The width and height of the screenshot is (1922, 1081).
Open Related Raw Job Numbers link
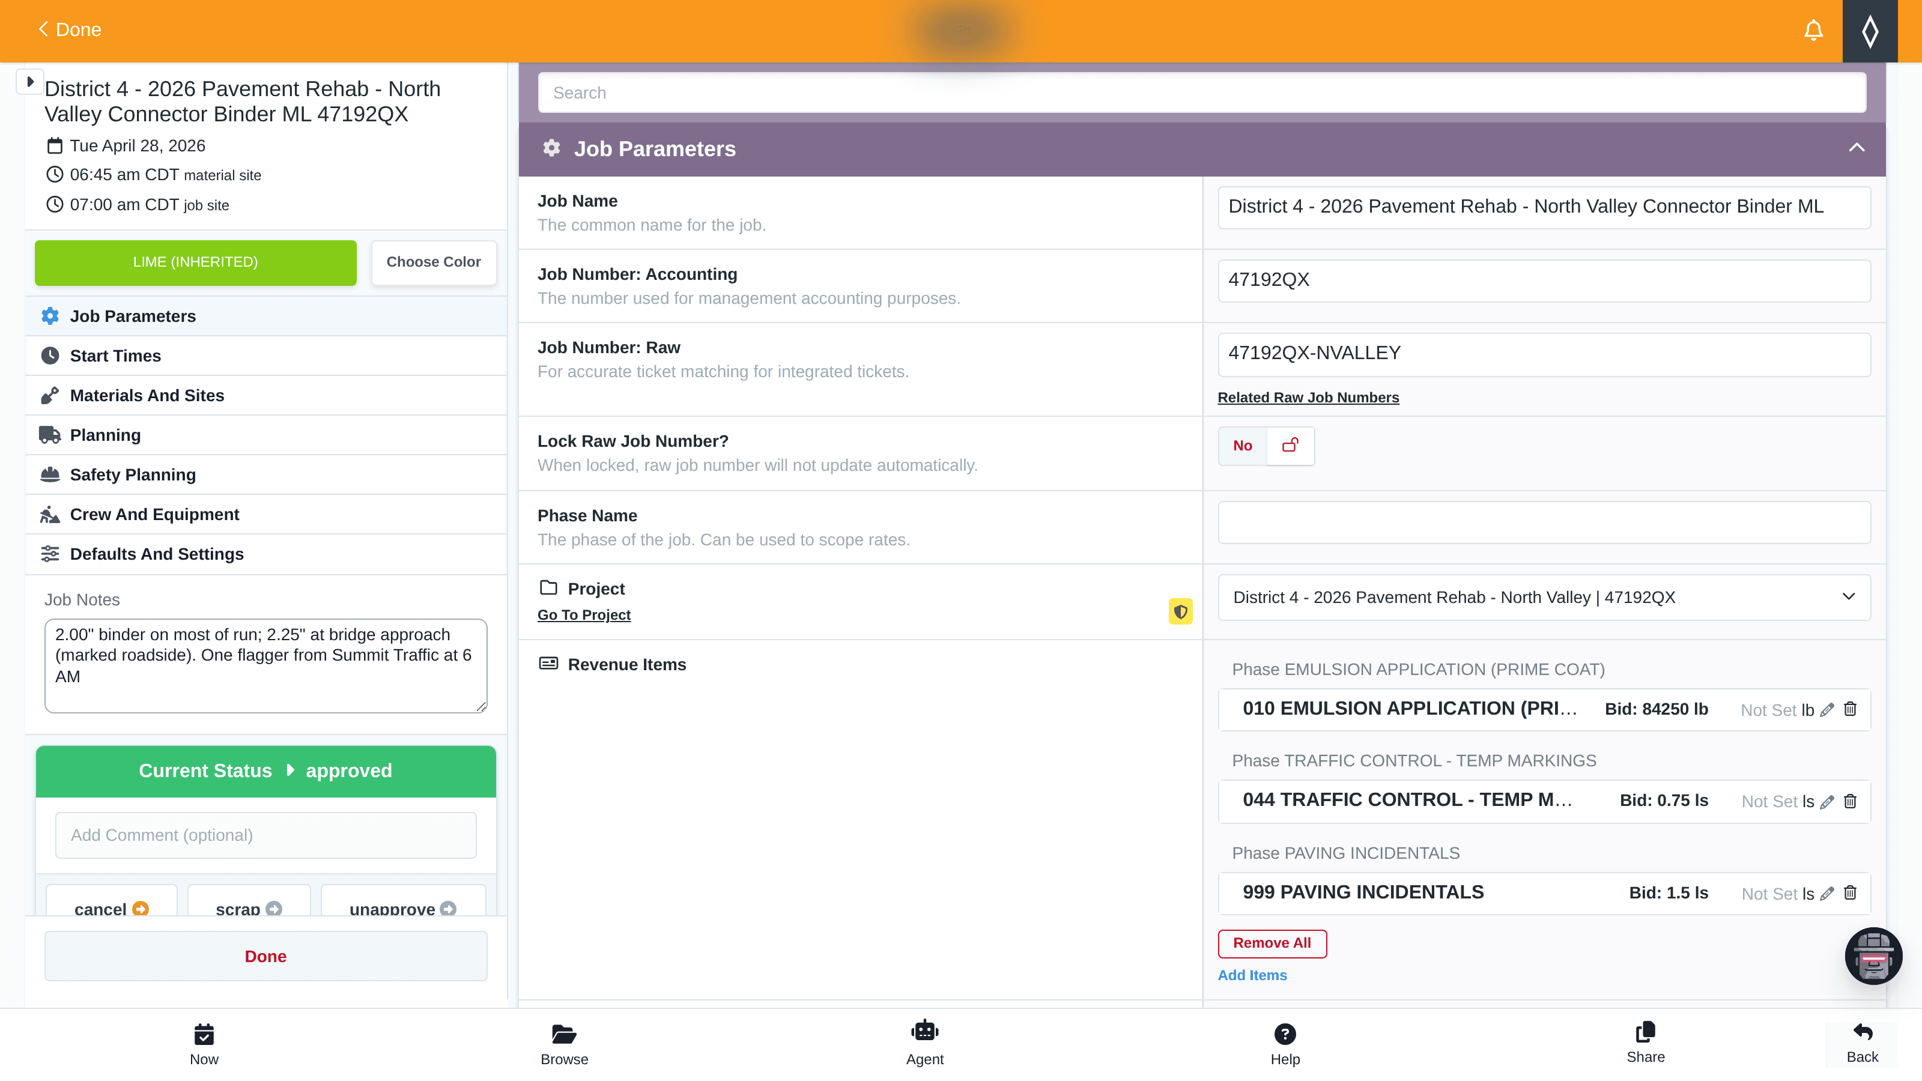pyautogui.click(x=1308, y=398)
